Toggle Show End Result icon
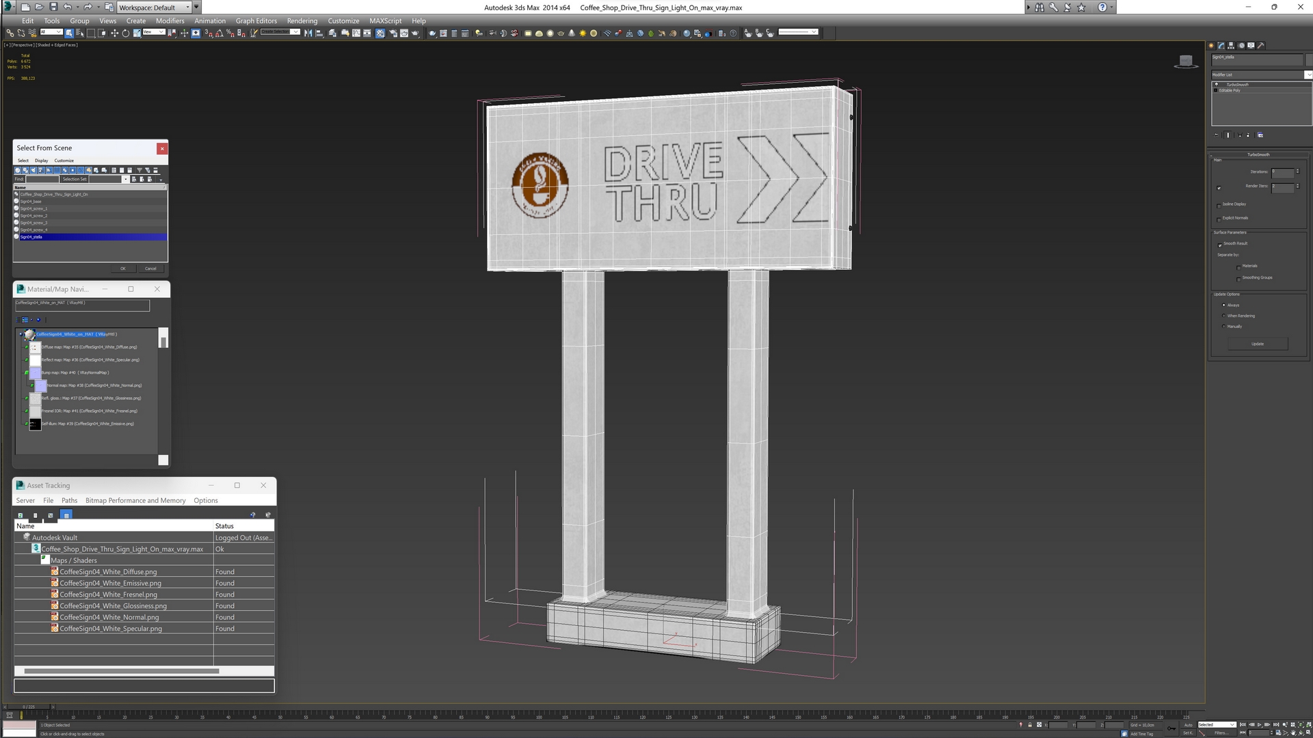 coord(1228,135)
